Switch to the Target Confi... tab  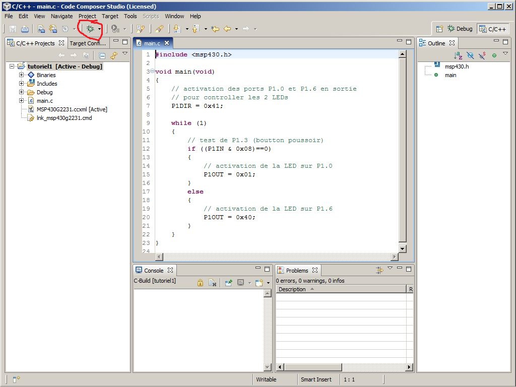pyautogui.click(x=88, y=43)
